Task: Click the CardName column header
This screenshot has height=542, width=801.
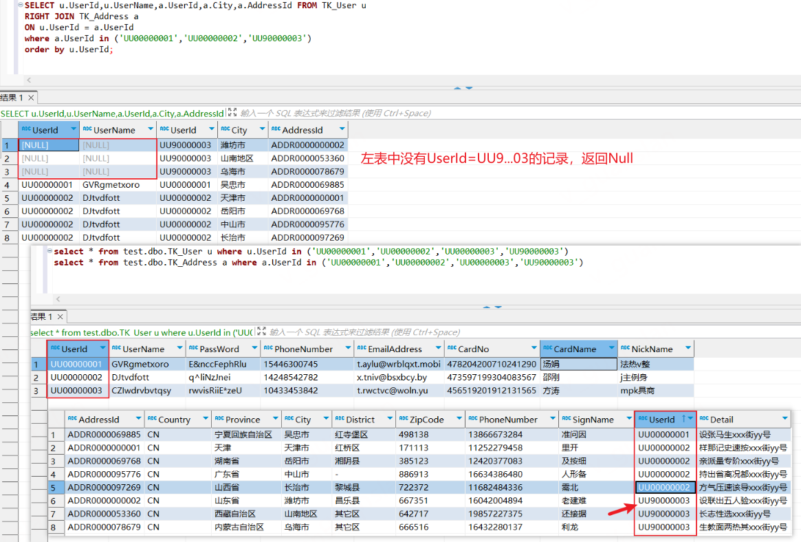Action: (x=574, y=349)
